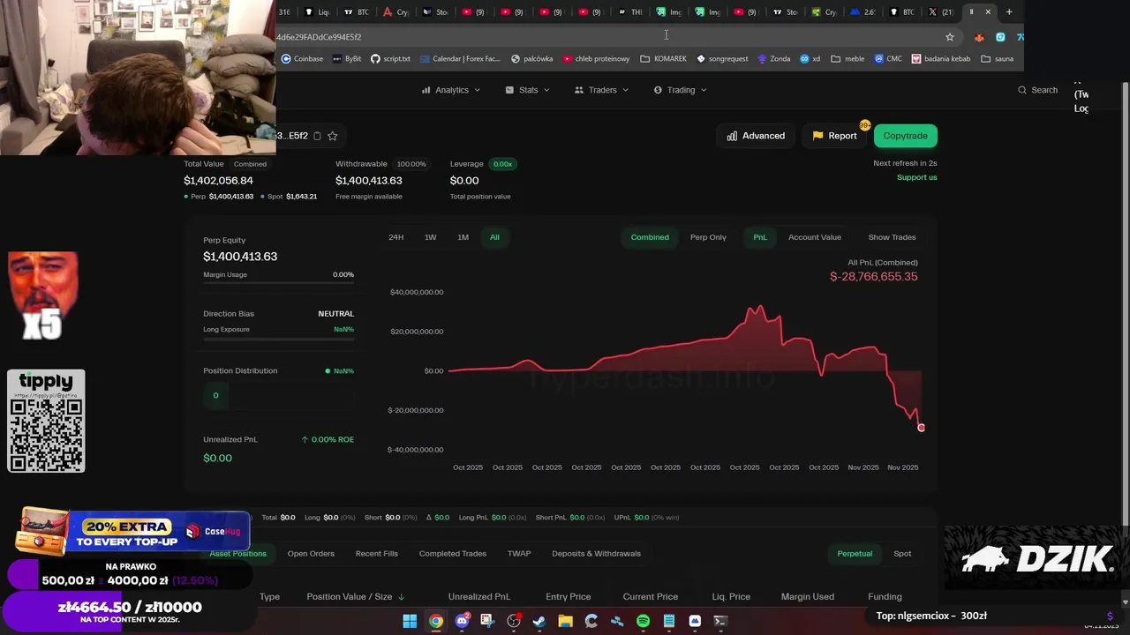Copy wallet address with clipboard icon
The width and height of the screenshot is (1130, 635).
coord(317,136)
